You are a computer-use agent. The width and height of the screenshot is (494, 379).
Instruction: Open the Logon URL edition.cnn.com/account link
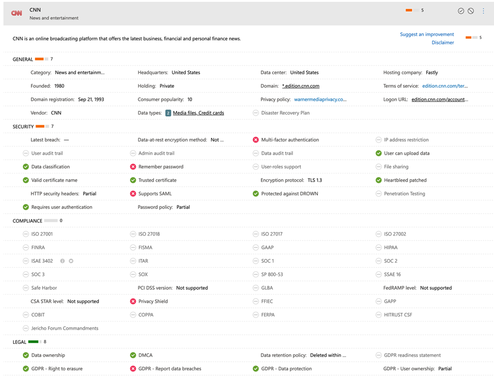point(440,99)
